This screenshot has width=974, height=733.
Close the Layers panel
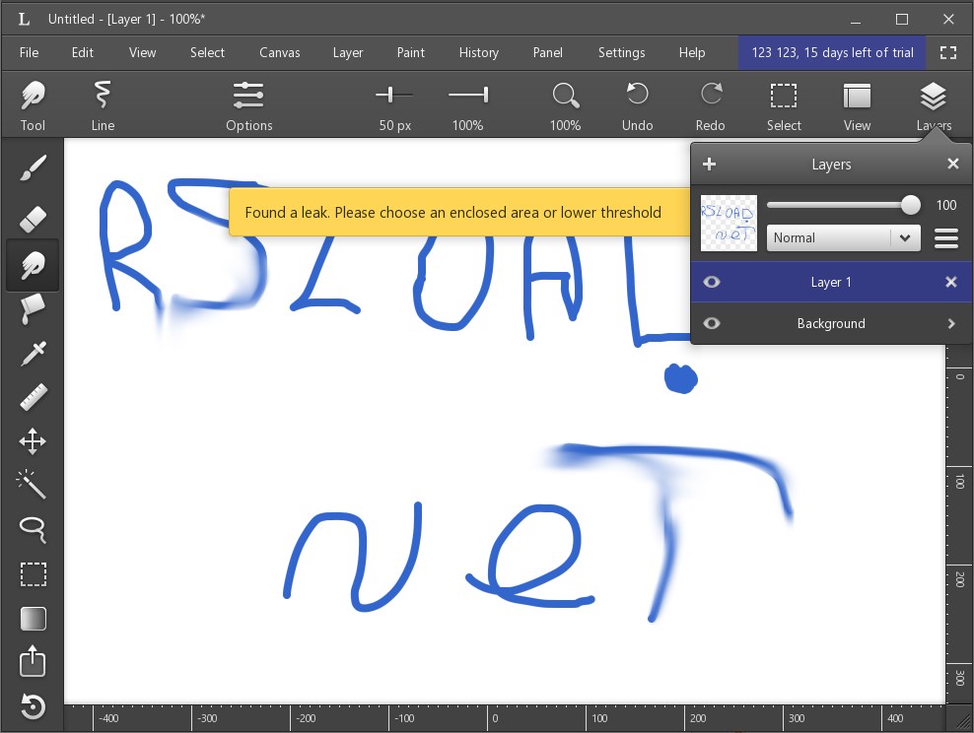point(953,164)
